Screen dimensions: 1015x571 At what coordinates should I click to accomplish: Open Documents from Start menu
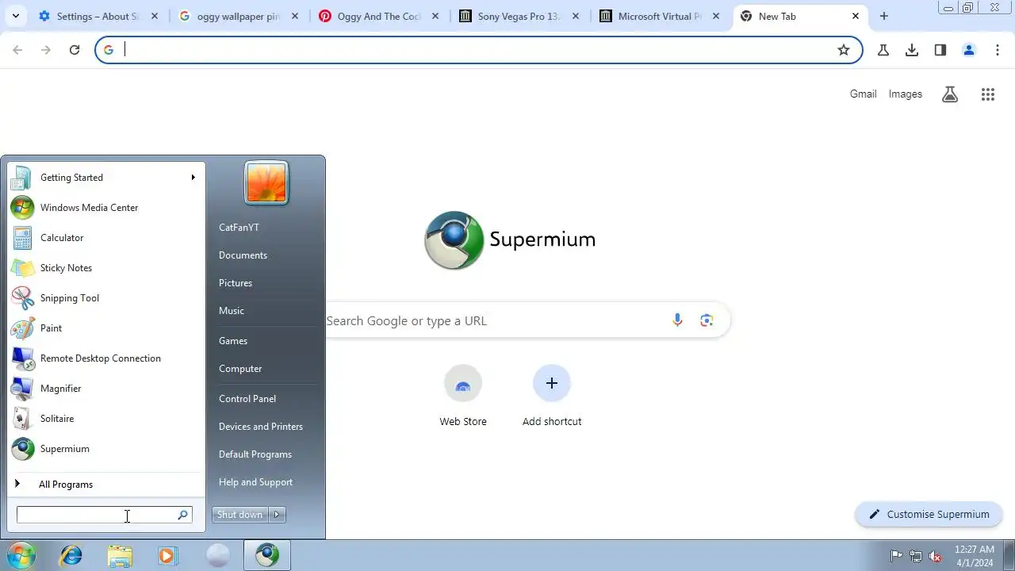tap(243, 255)
